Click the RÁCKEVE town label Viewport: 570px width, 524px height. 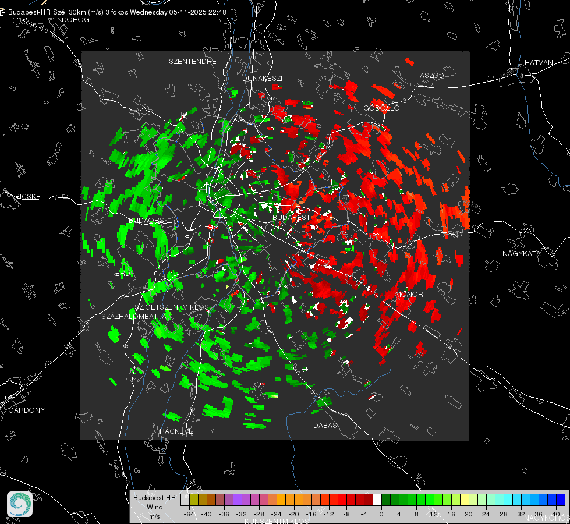coord(176,431)
